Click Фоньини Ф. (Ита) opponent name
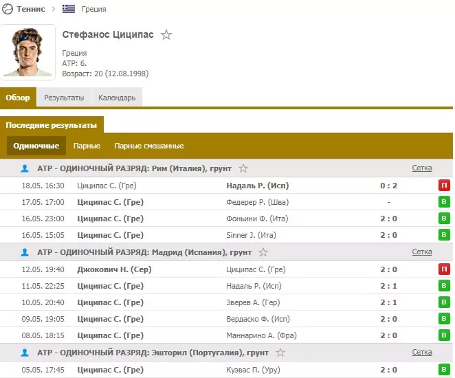Image resolution: width=455 pixels, height=378 pixels. 257,219
